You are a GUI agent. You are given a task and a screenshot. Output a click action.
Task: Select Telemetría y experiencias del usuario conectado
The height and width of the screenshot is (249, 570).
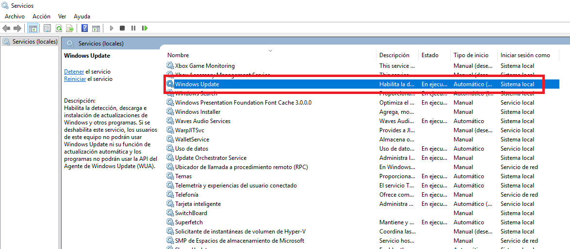point(236,186)
